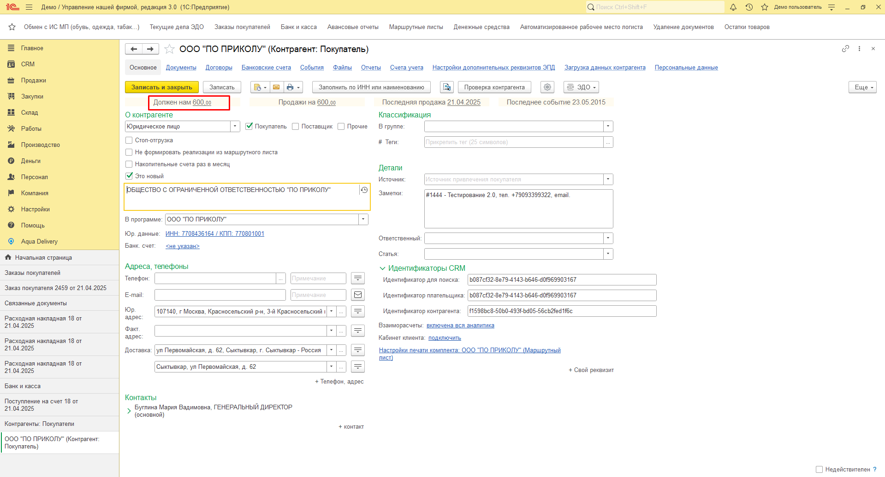Image resolution: width=885 pixels, height=477 pixels.
Task: Open Счета учета tab
Action: tap(407, 67)
